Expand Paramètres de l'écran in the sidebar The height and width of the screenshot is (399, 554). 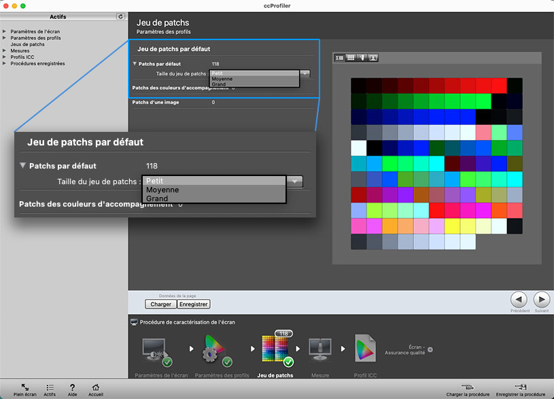tap(4, 31)
